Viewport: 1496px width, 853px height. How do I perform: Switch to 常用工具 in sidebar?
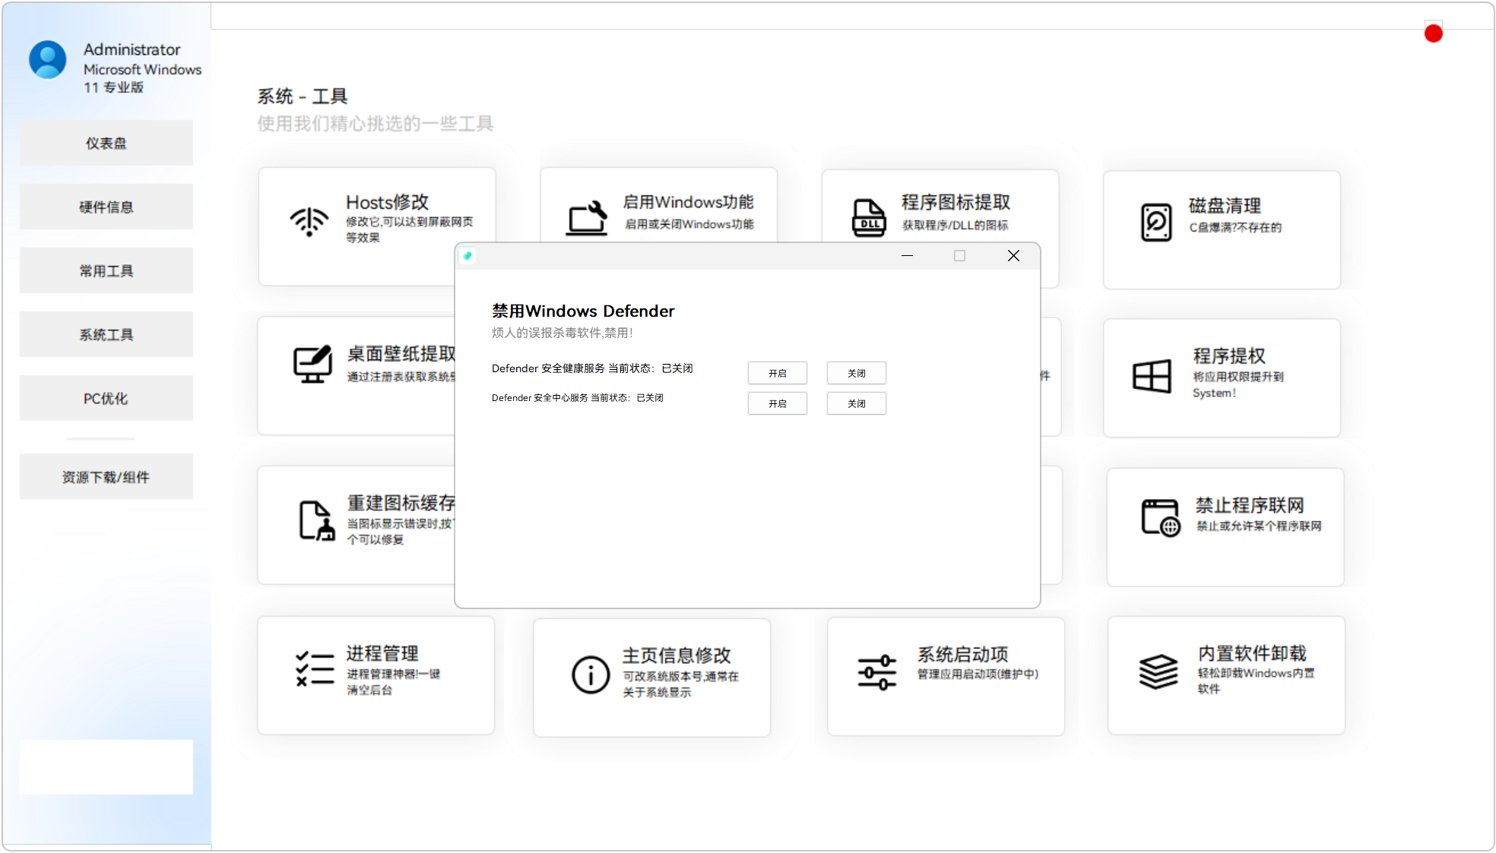click(x=106, y=270)
